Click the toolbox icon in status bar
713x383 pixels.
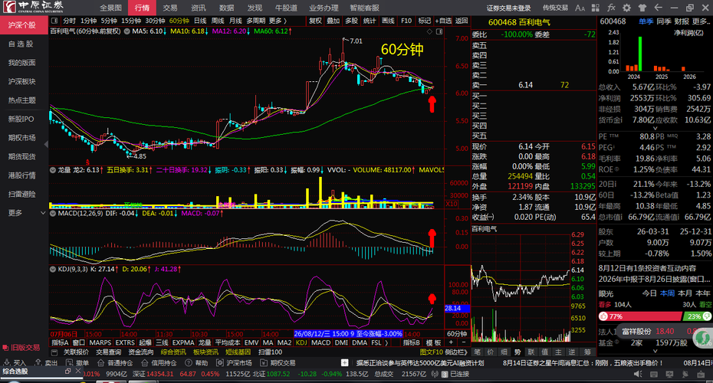[x=701, y=374]
